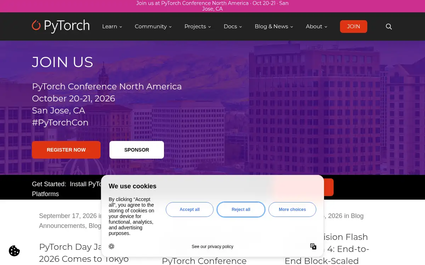Click the cookie settings icon
This screenshot has height=265, width=425.
(14, 251)
